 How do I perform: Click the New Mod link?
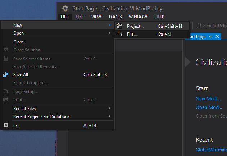(x=208, y=99)
